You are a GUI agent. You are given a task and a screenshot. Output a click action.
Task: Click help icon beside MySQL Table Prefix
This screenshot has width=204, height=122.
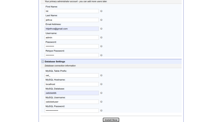(x=101, y=75)
